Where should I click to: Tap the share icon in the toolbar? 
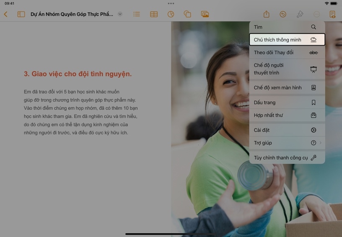[x=266, y=14]
